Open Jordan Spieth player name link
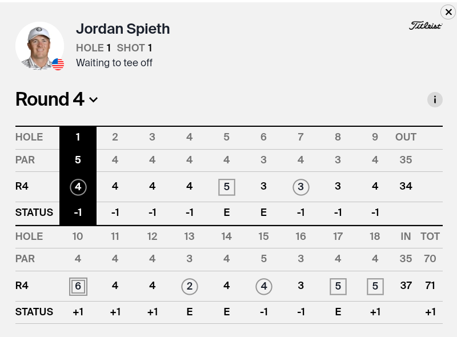Image resolution: width=457 pixels, height=337 pixels. [x=123, y=29]
